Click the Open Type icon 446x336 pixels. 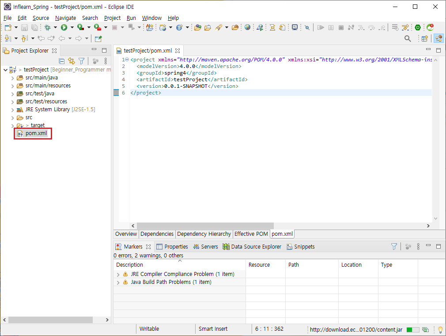coord(198,28)
